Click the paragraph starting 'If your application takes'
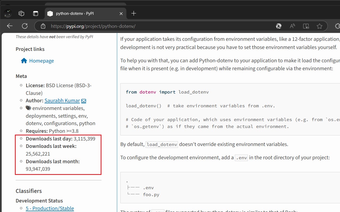This screenshot has height=212, width=340. [230, 43]
